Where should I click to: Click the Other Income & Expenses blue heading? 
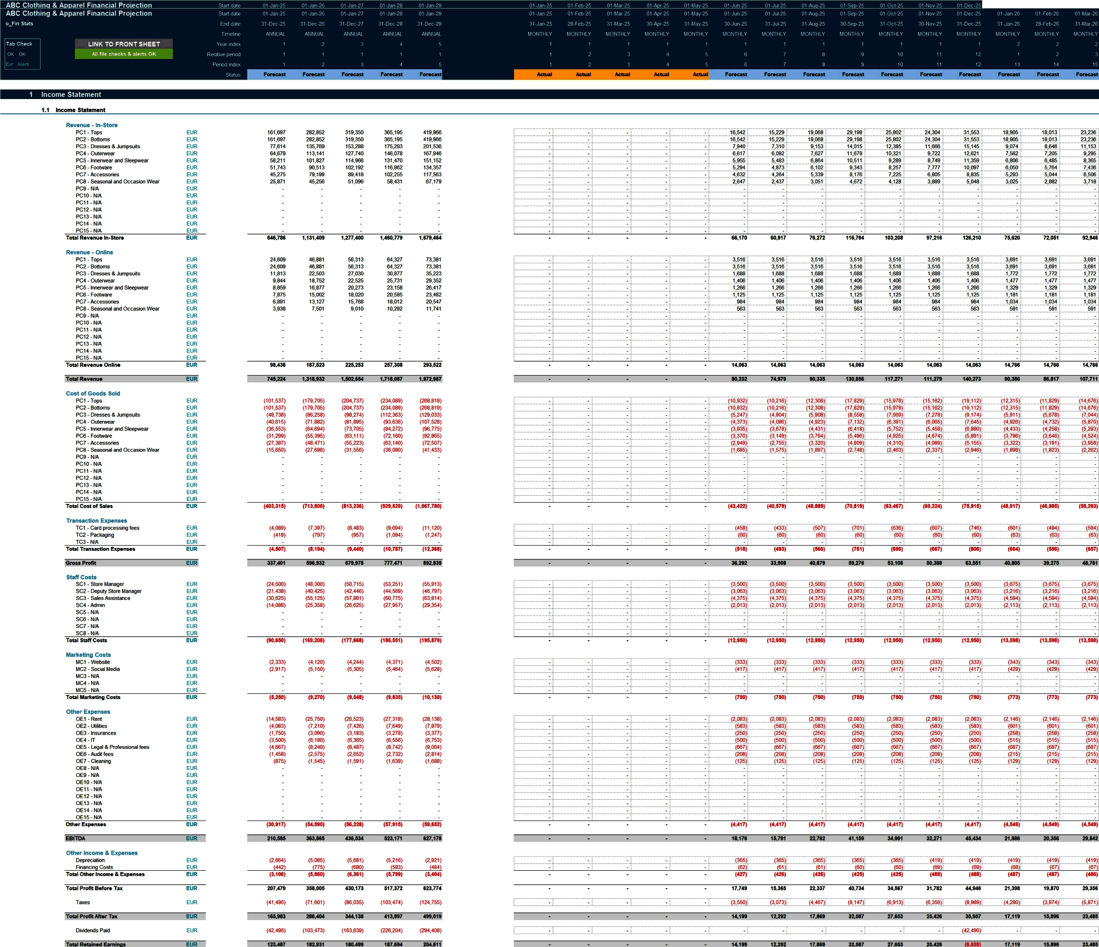(101, 853)
